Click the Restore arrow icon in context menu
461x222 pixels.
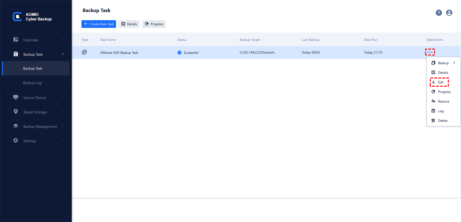433,101
